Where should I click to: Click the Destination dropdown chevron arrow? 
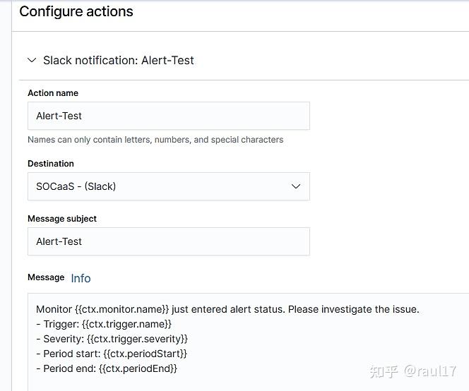296,186
